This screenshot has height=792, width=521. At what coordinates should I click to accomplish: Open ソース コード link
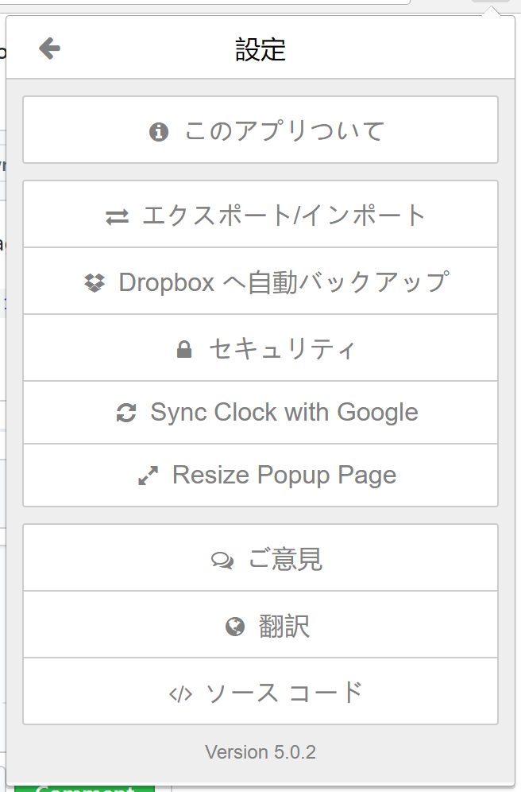[284, 692]
